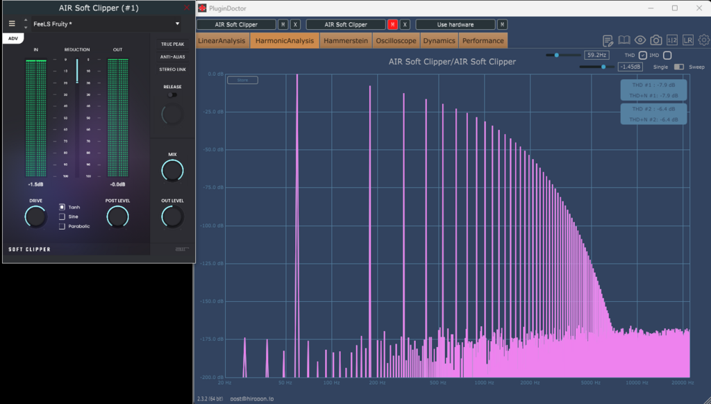This screenshot has height=404, width=711.
Task: Flip the Single/Sweep switch
Action: click(x=679, y=67)
